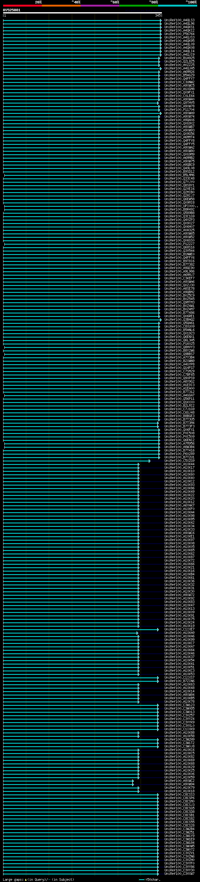Select hit label UniRef100_A1XK79
The width and height of the screenshot is (200, 882).
(x=179, y=788)
